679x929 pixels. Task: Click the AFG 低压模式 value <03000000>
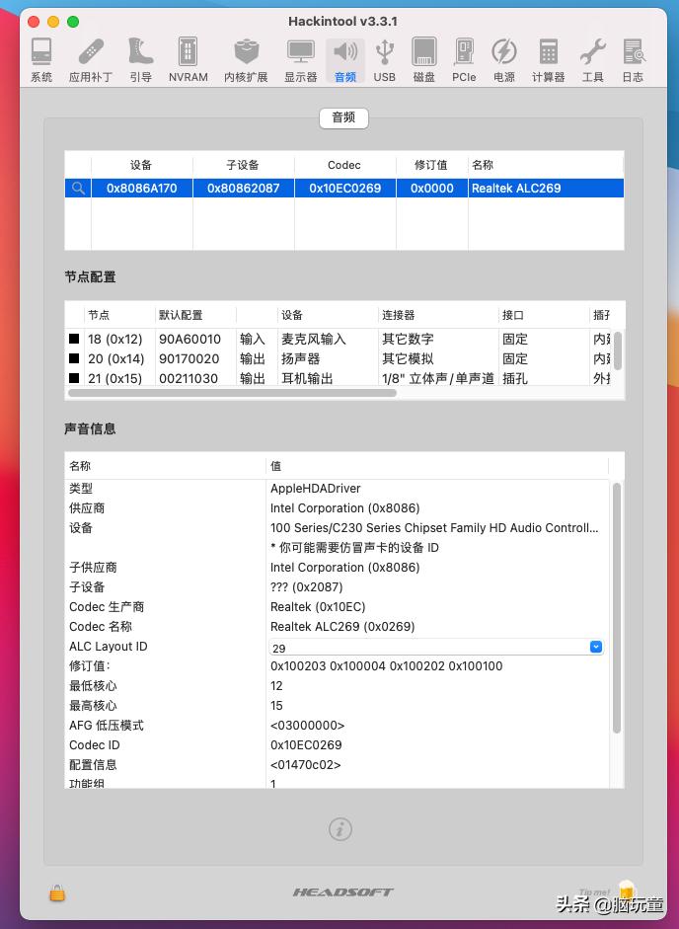pos(308,726)
